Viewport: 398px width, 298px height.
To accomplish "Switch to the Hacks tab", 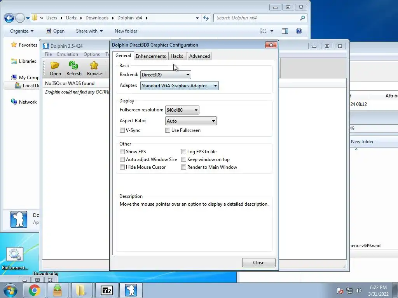I will [x=177, y=56].
